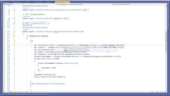This screenshot has width=170, height=96.
Task: Open the code cleanup options dropdown
Action: click(27, 92)
